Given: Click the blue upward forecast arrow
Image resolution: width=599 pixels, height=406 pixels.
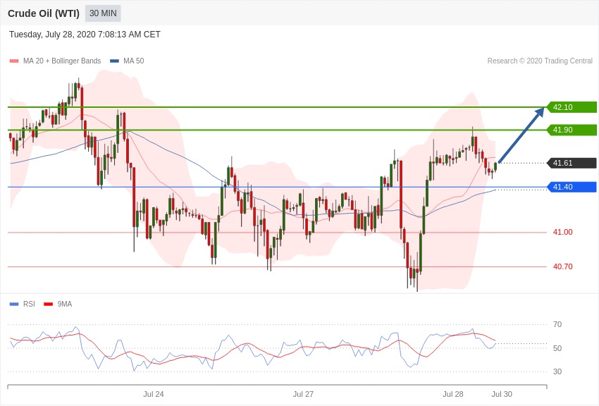Looking at the screenshot, I should click(521, 135).
